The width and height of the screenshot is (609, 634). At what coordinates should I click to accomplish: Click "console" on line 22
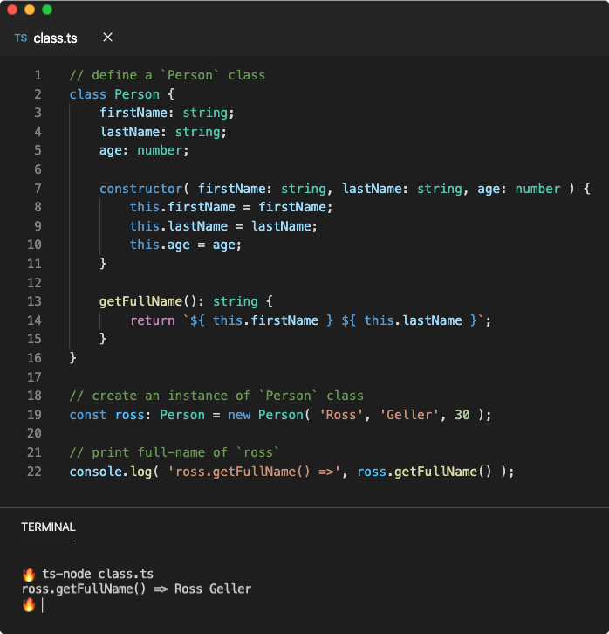click(96, 472)
